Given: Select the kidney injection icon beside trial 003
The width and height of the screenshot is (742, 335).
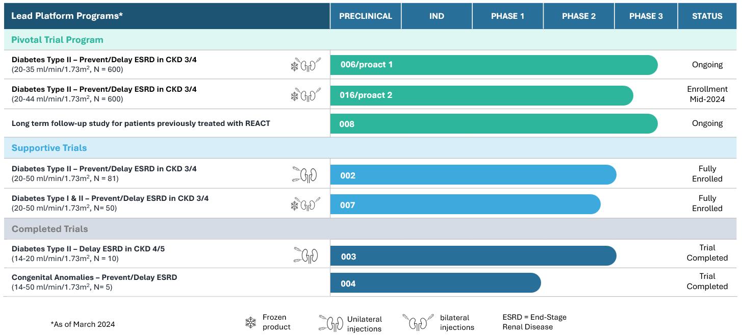Looking at the screenshot, I should coord(306,255).
